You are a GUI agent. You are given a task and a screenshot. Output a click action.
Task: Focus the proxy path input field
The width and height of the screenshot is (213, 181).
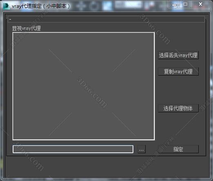point(73,149)
